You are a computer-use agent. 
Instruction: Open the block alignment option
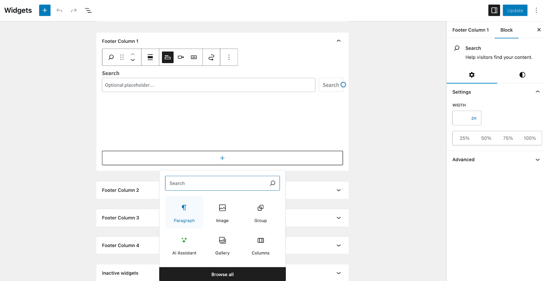pyautogui.click(x=150, y=57)
